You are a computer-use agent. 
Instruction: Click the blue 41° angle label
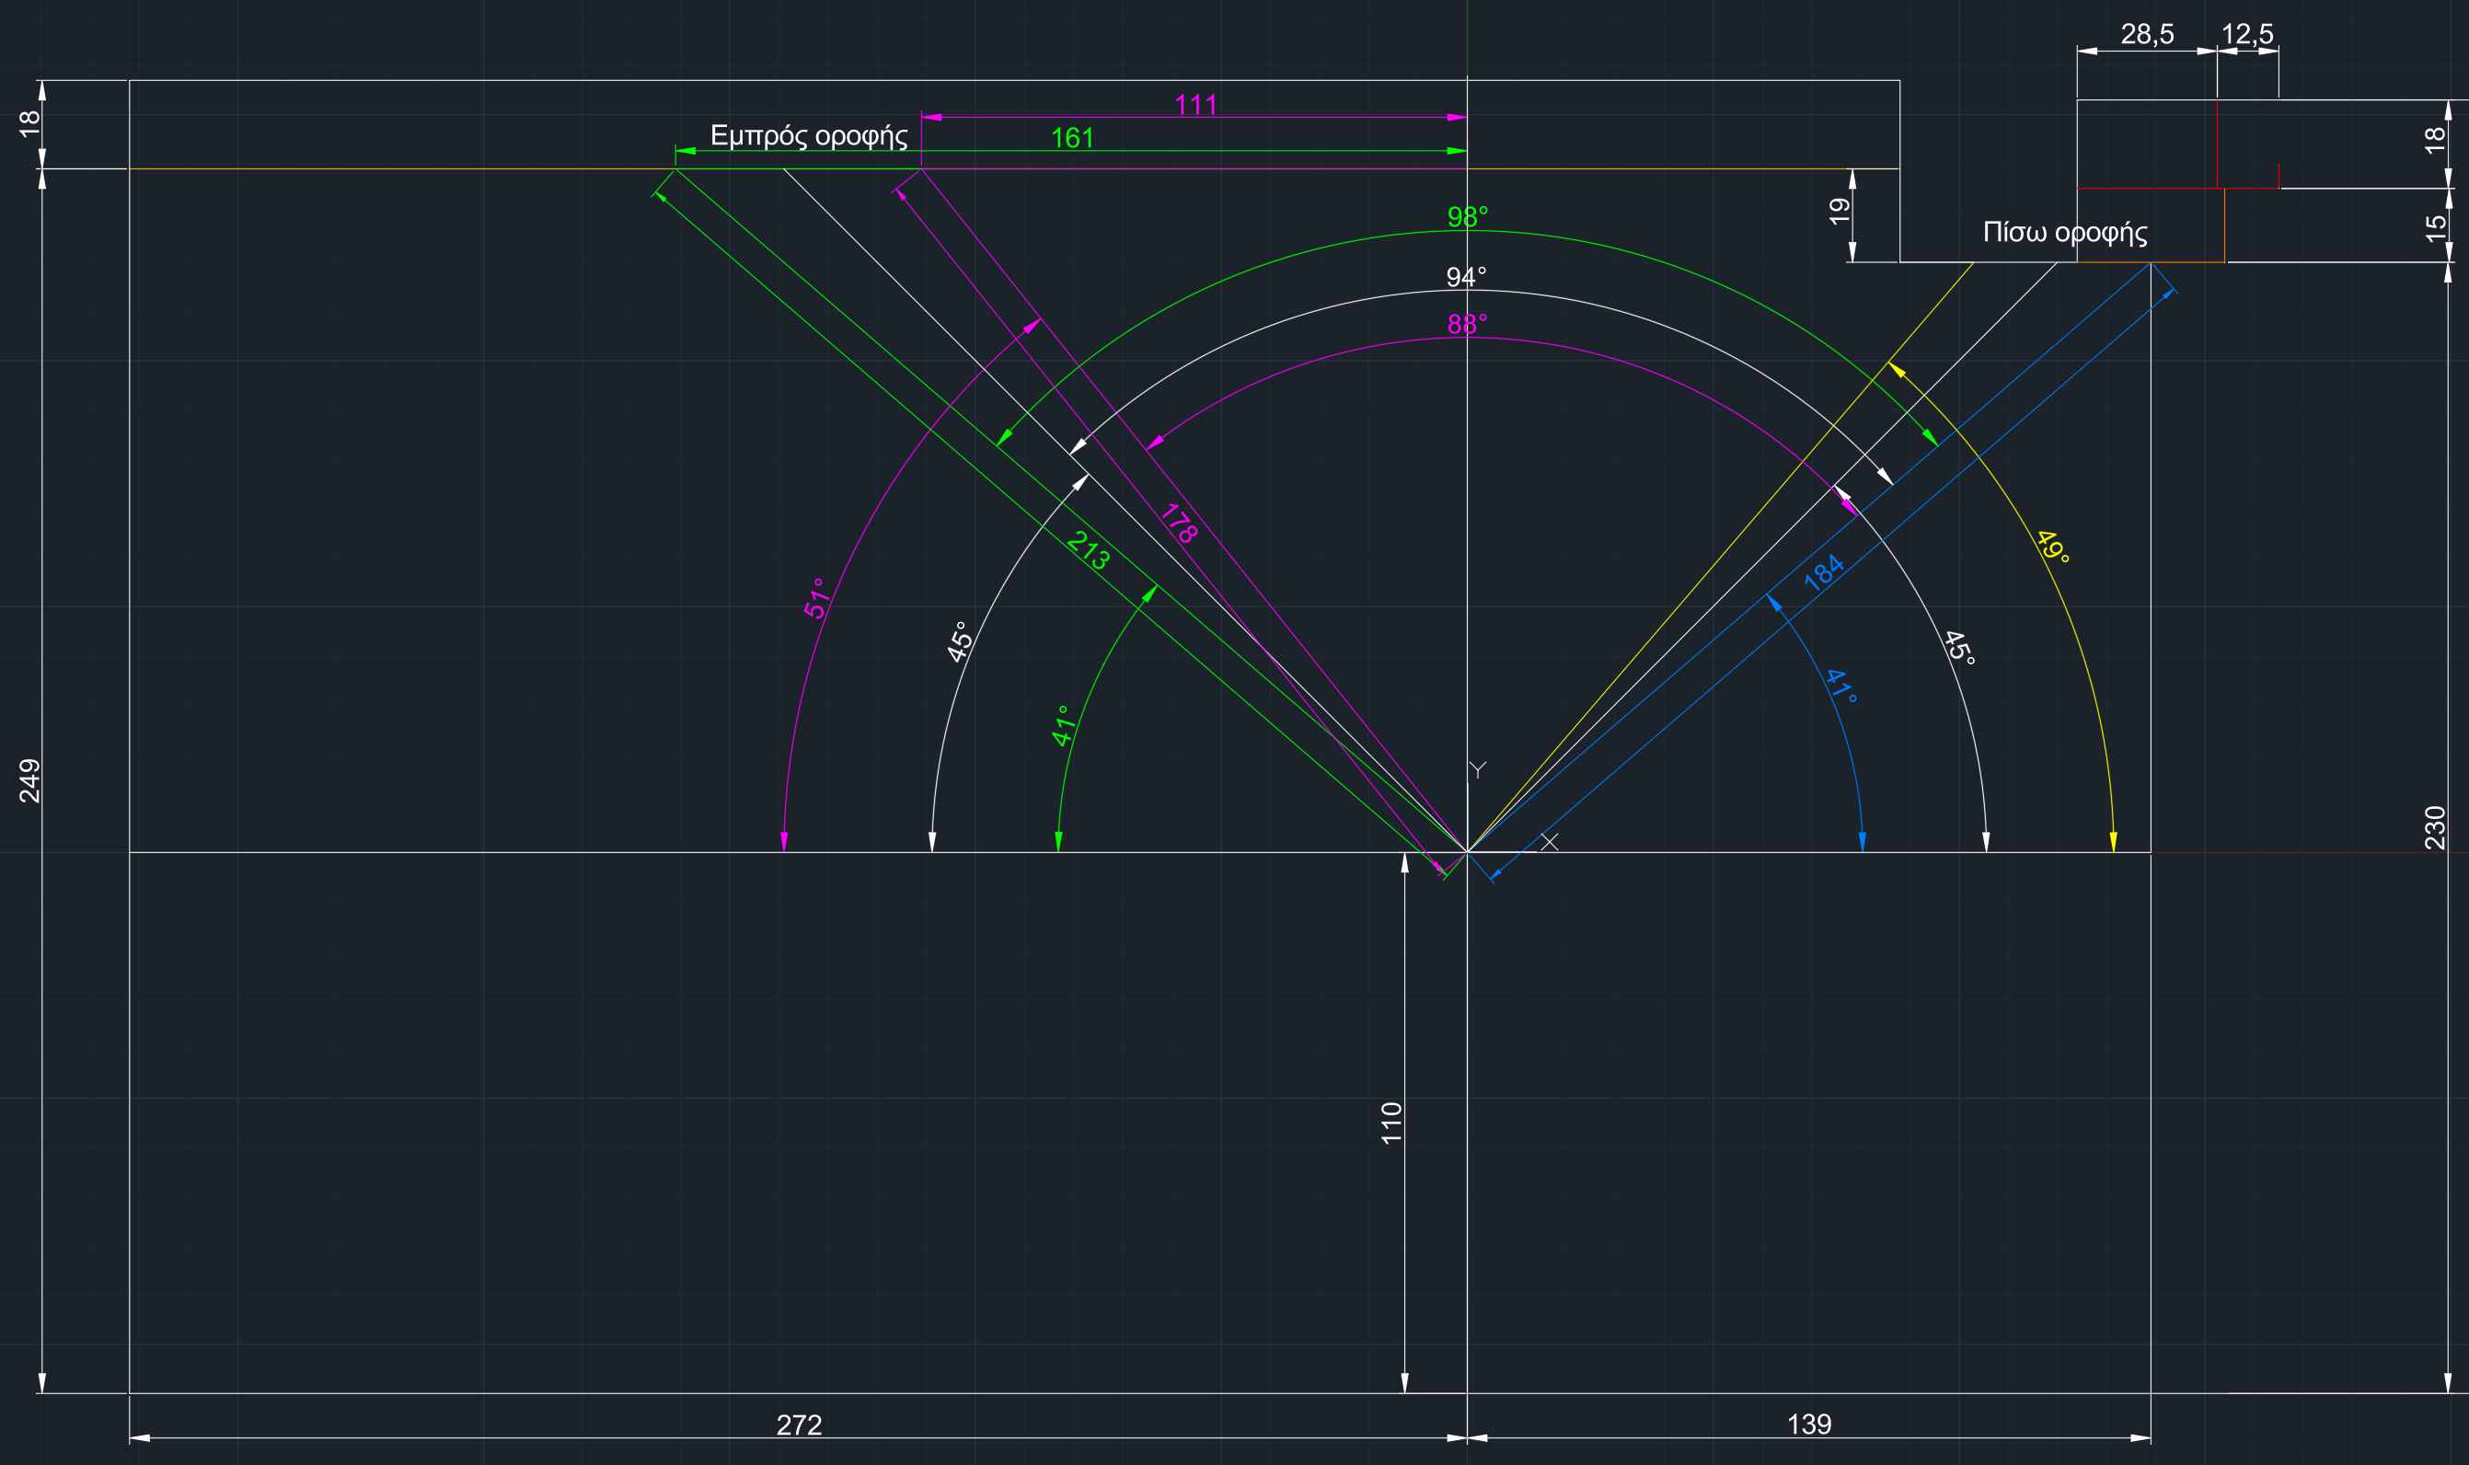[1841, 686]
